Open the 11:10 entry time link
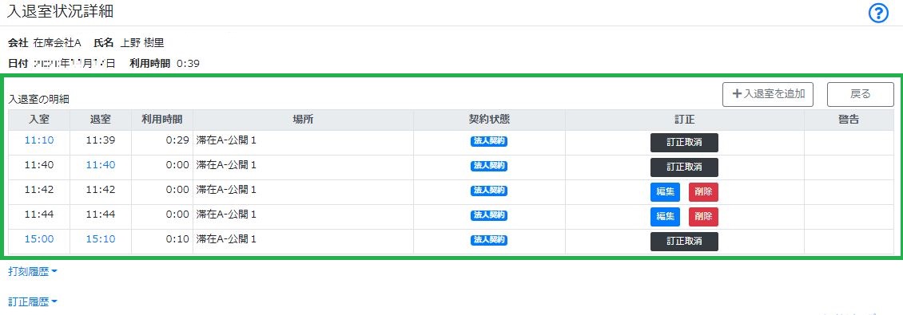903x315 pixels. pyautogui.click(x=39, y=140)
